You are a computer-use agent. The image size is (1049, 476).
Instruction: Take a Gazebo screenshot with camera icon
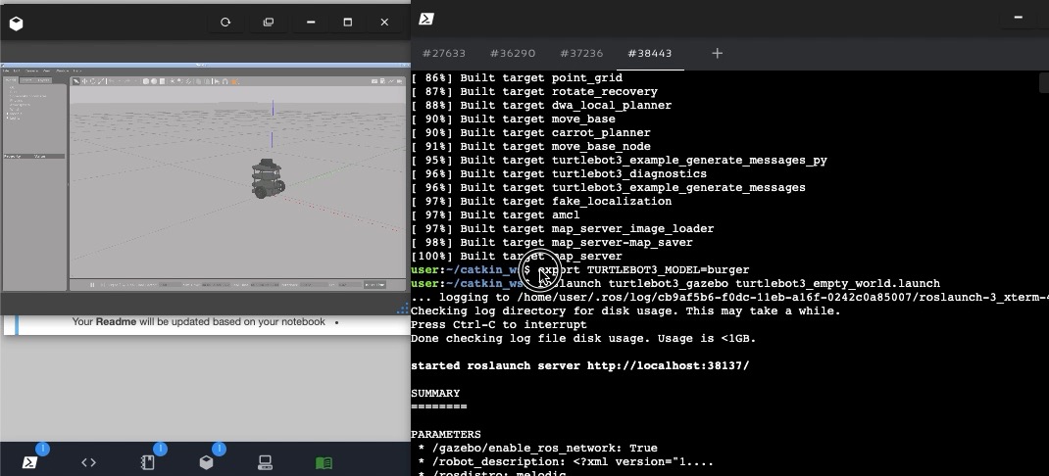click(x=375, y=81)
